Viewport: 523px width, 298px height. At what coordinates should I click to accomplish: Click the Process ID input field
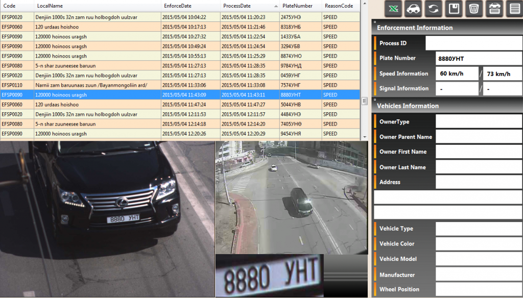click(473, 43)
